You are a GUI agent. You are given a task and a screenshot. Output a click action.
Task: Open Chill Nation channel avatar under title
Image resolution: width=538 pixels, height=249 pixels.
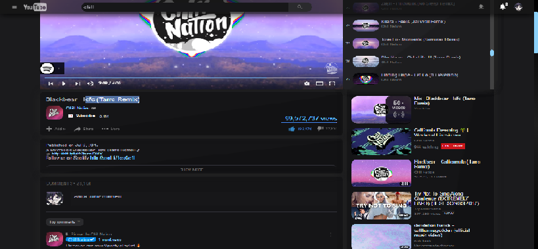tap(55, 112)
